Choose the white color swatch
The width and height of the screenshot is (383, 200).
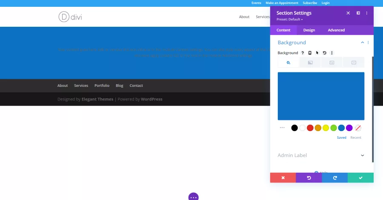(x=302, y=128)
